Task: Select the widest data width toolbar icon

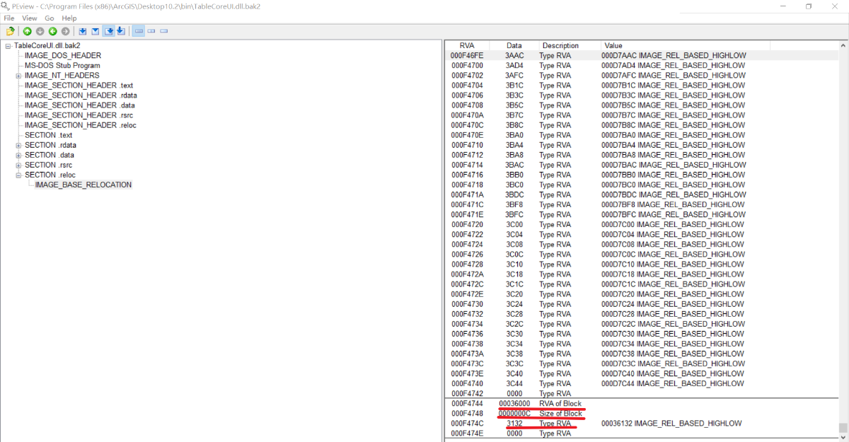Action: [x=139, y=31]
